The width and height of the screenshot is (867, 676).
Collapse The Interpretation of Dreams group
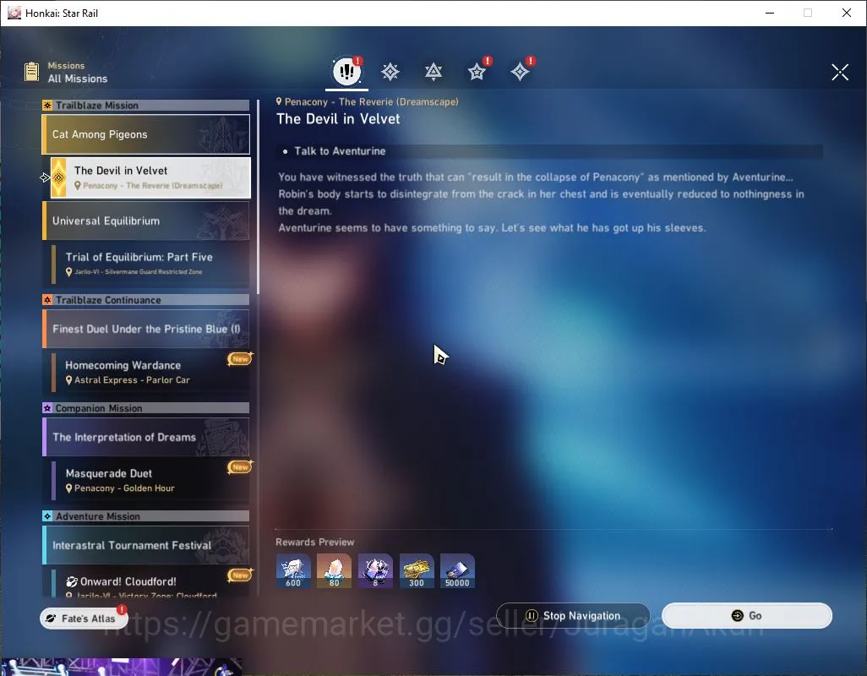[146, 437]
